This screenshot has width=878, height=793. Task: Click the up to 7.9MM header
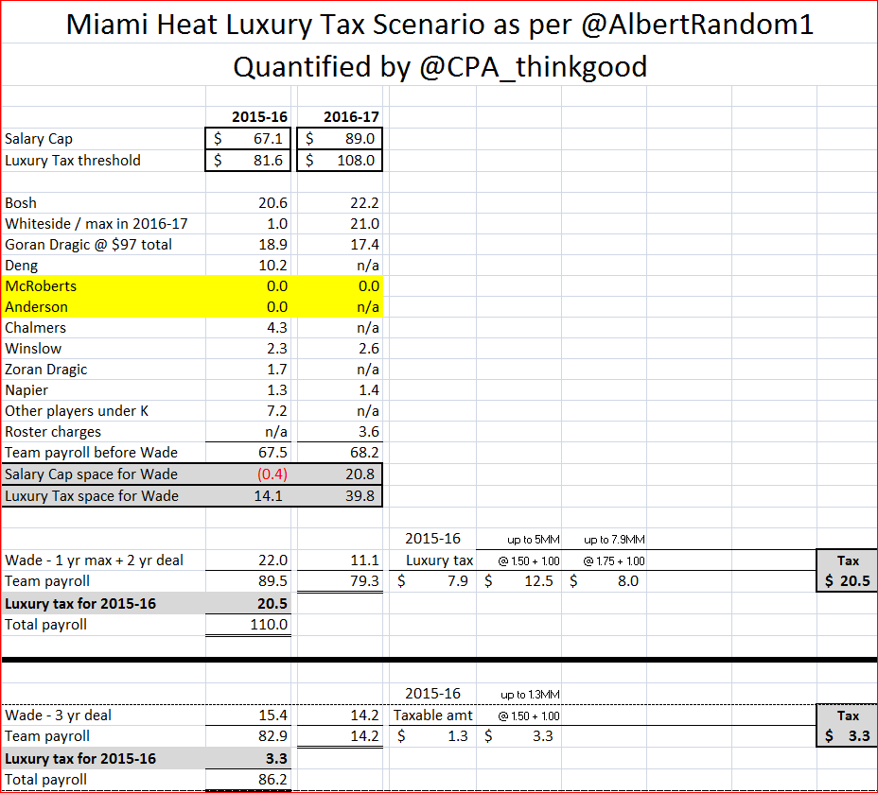(x=609, y=540)
